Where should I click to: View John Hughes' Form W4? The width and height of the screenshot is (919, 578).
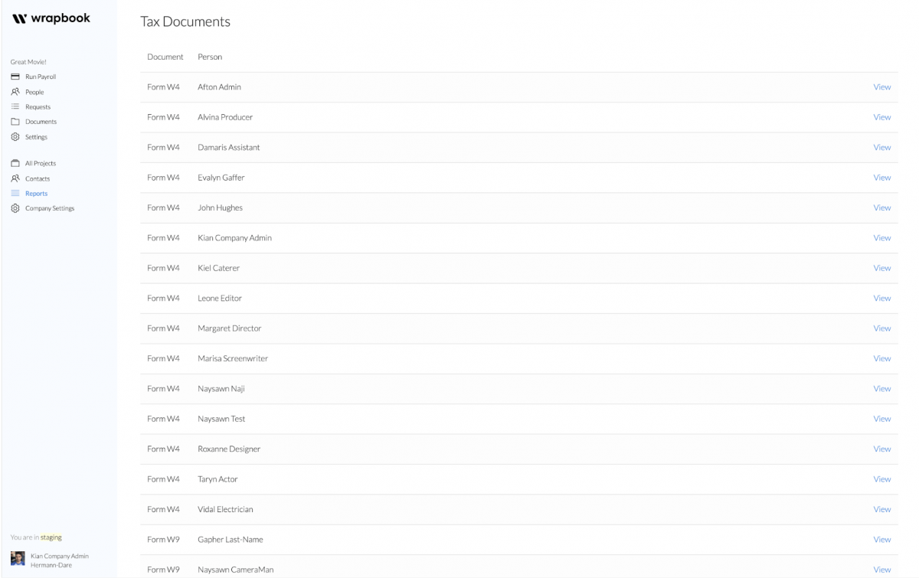tap(882, 207)
